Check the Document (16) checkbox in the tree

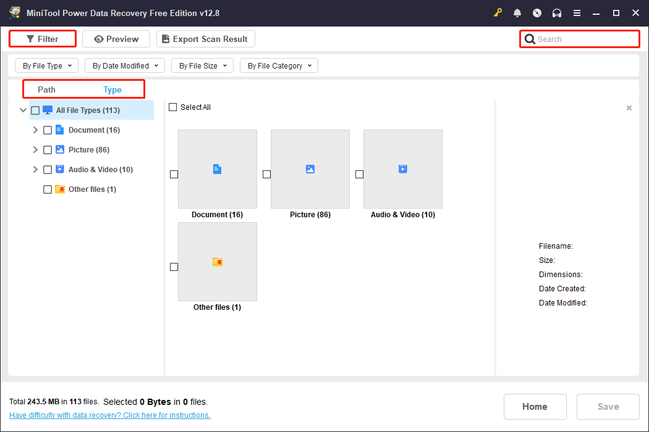48,130
